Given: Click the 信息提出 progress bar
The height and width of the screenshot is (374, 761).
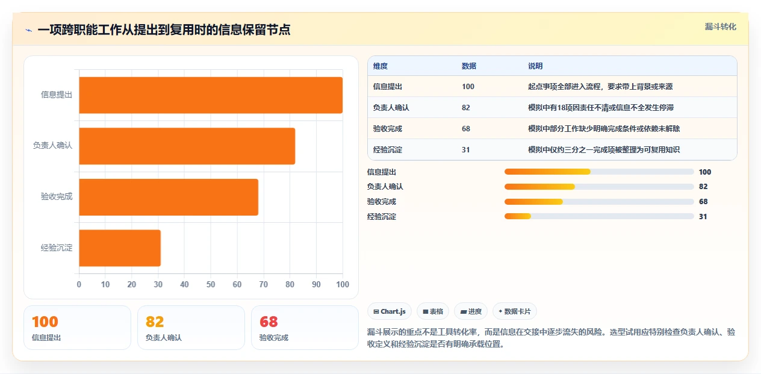Looking at the screenshot, I should 599,172.
